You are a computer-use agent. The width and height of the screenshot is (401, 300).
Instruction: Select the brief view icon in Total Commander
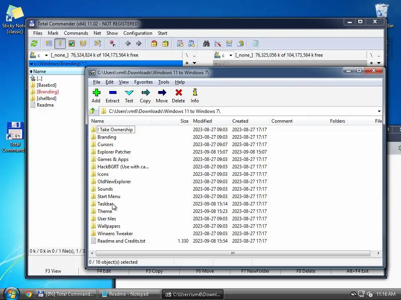tap(49, 43)
